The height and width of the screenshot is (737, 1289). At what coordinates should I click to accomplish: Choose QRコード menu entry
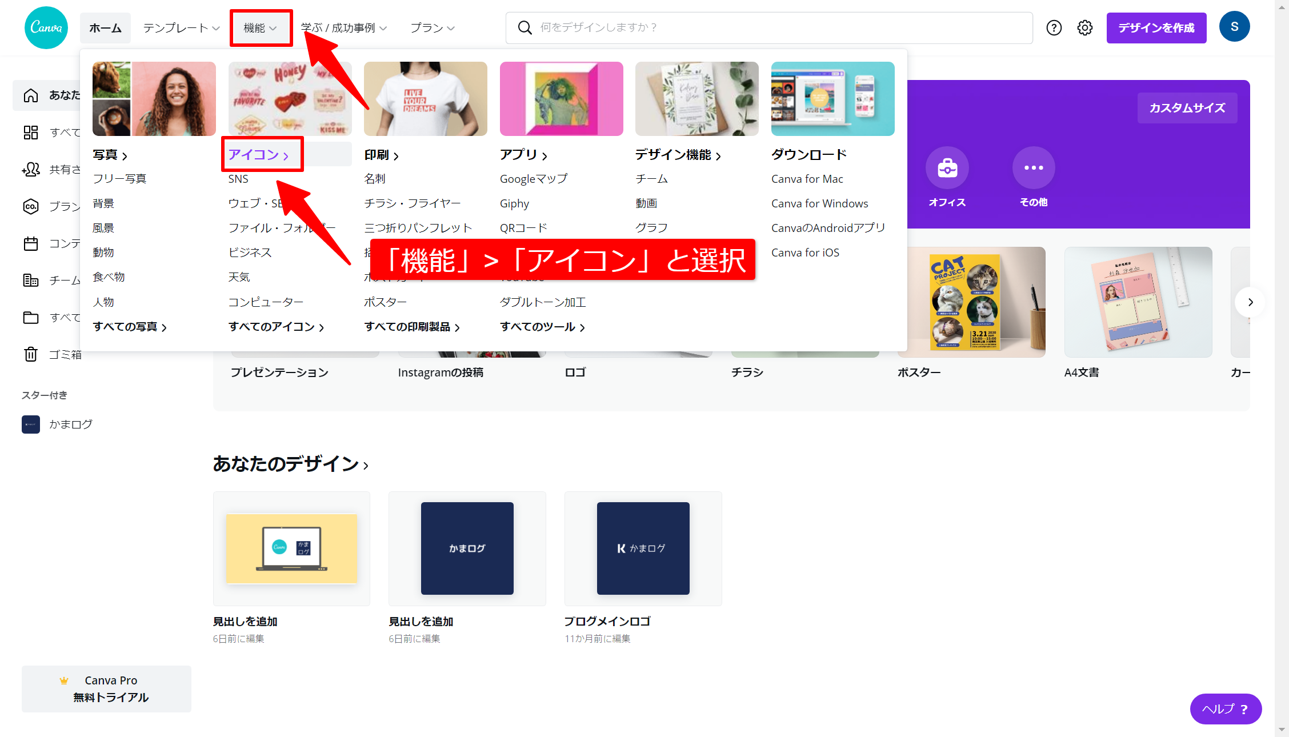(523, 228)
